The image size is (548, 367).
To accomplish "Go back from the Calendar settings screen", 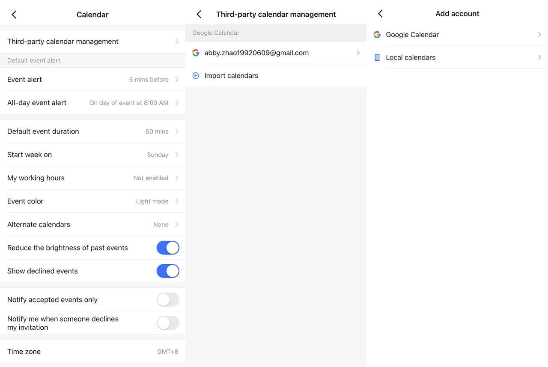I will tap(14, 15).
